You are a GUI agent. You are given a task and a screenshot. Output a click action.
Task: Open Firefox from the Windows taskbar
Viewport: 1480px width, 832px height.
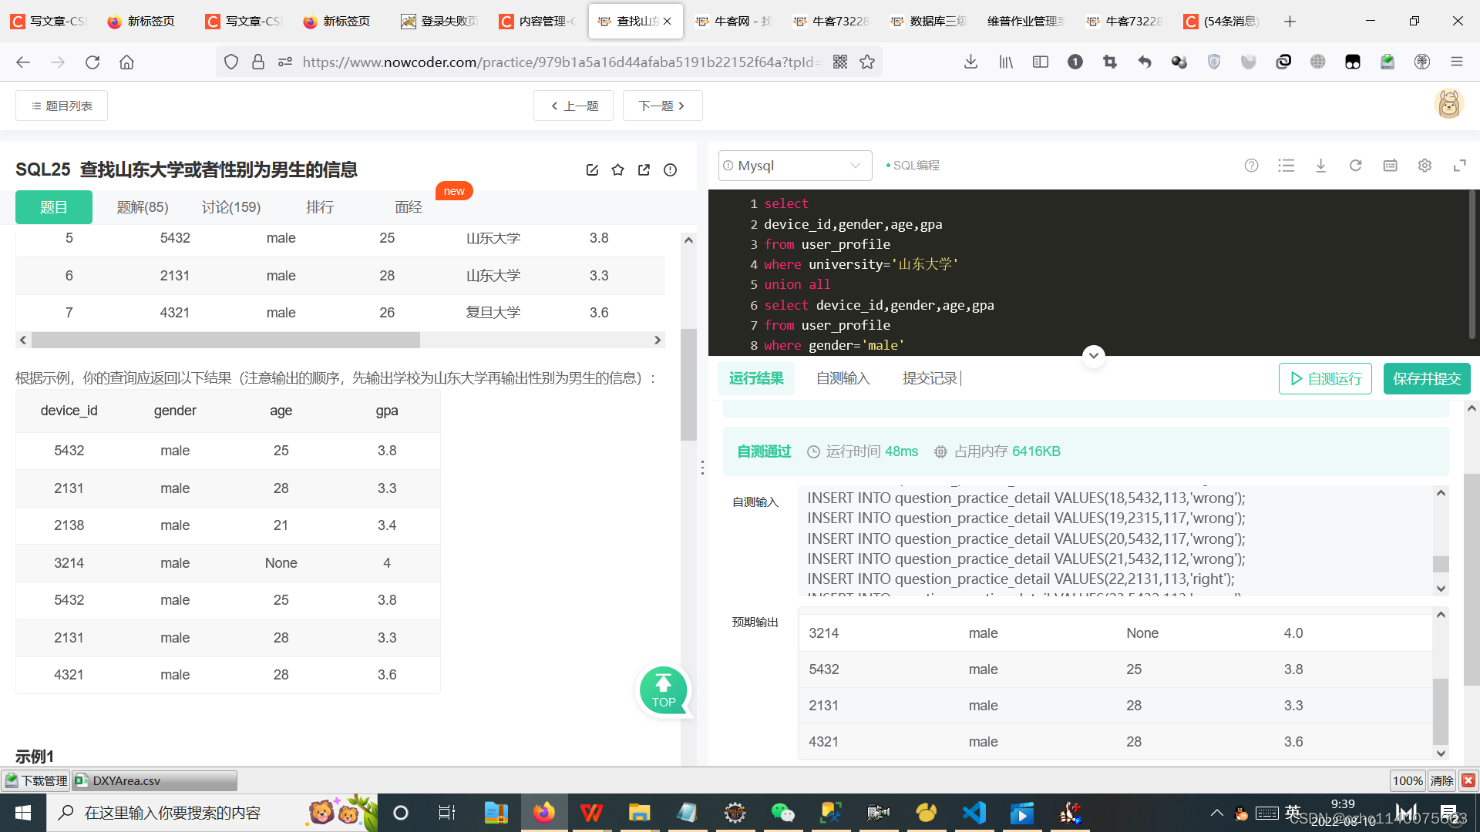543,813
